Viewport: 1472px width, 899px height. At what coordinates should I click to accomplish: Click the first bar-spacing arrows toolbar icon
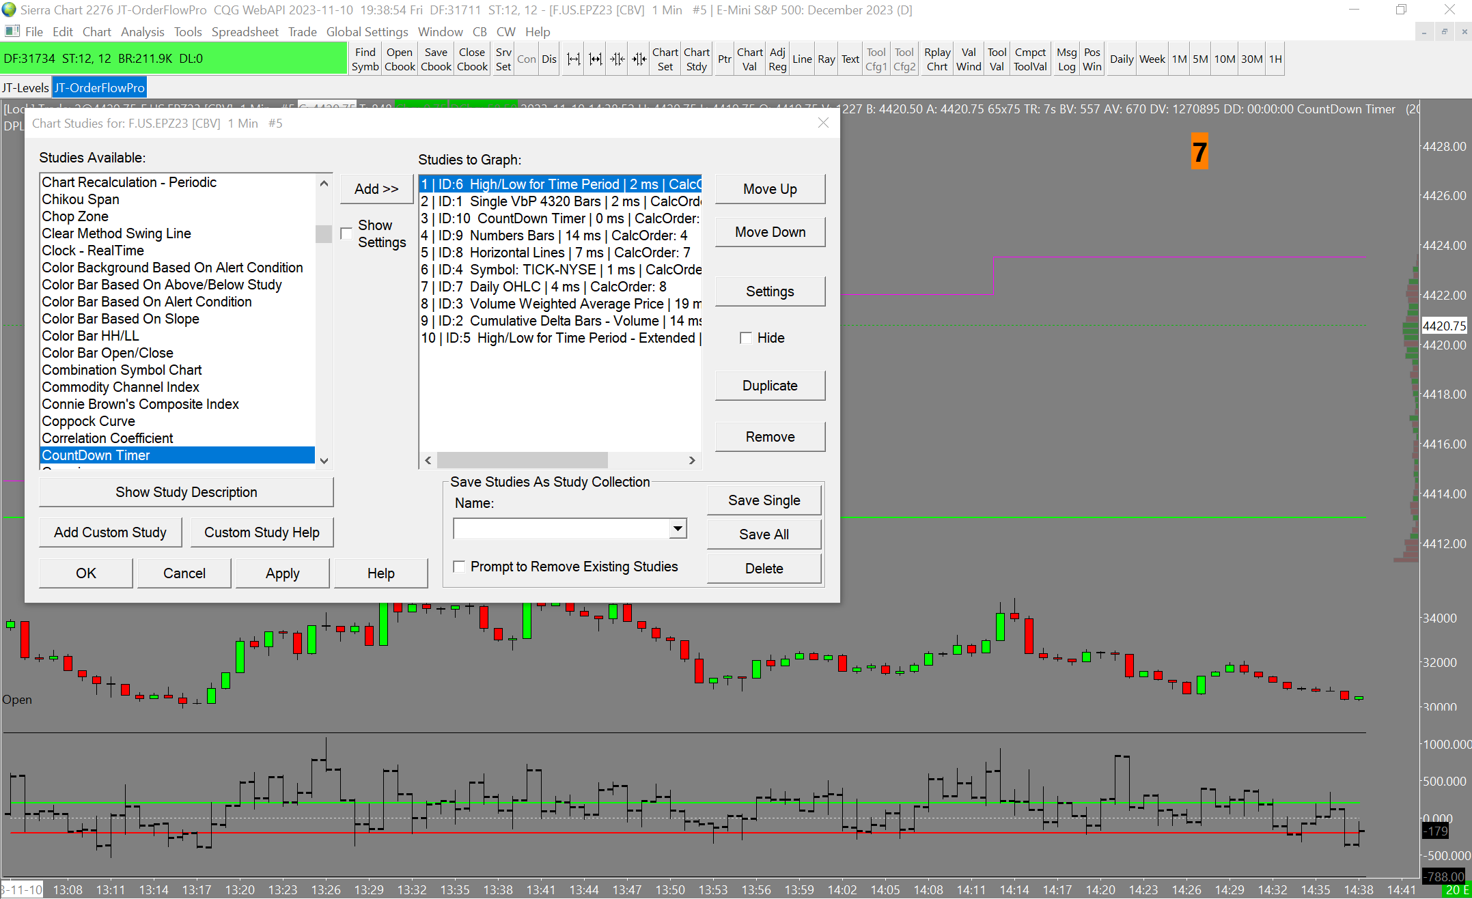click(574, 59)
